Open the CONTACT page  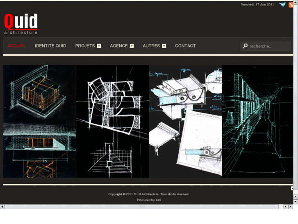click(185, 46)
